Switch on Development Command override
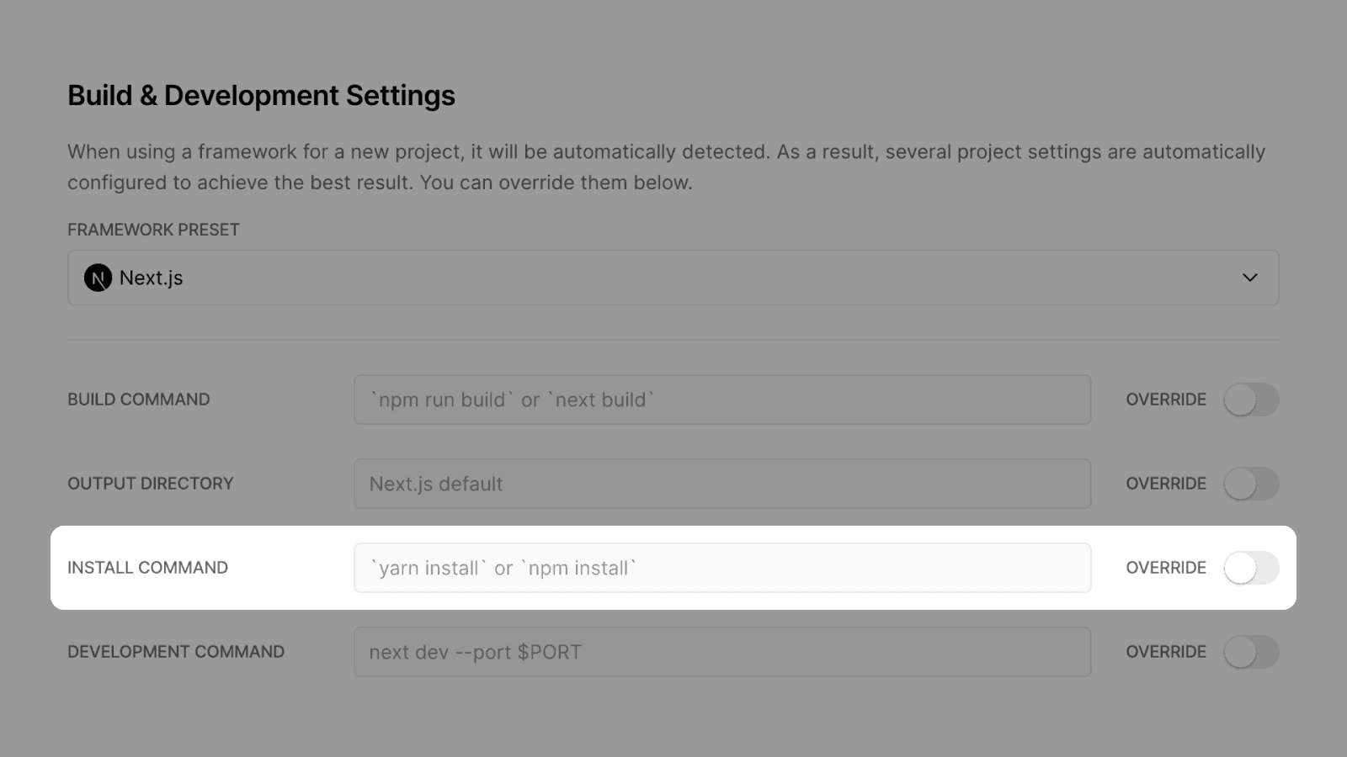This screenshot has height=757, width=1347. (x=1251, y=652)
